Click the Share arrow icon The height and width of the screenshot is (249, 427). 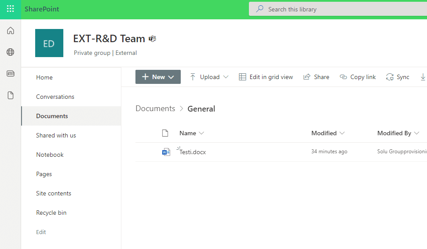pyautogui.click(x=307, y=77)
